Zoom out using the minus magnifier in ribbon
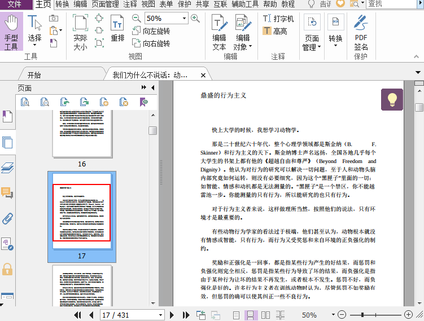Screen dimensions: 424x321 click(136, 19)
